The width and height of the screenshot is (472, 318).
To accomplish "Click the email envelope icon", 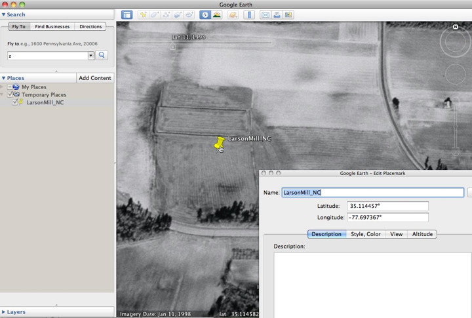I will pyautogui.click(x=265, y=14).
